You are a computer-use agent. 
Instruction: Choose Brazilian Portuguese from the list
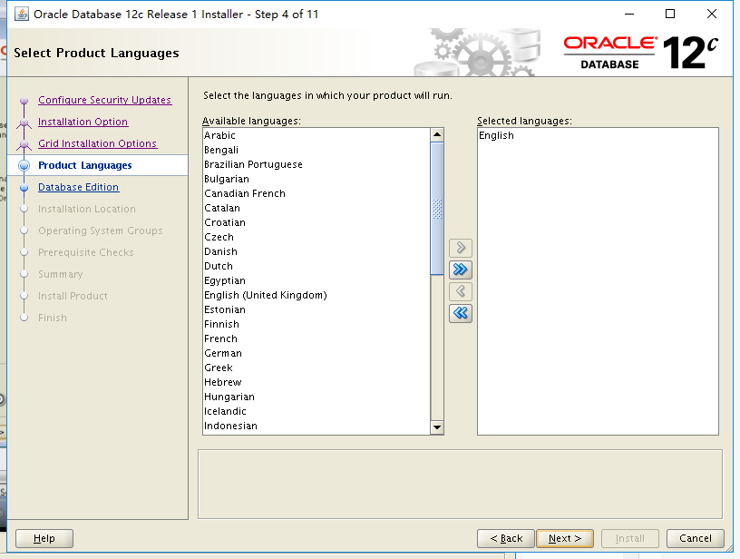(x=316, y=164)
